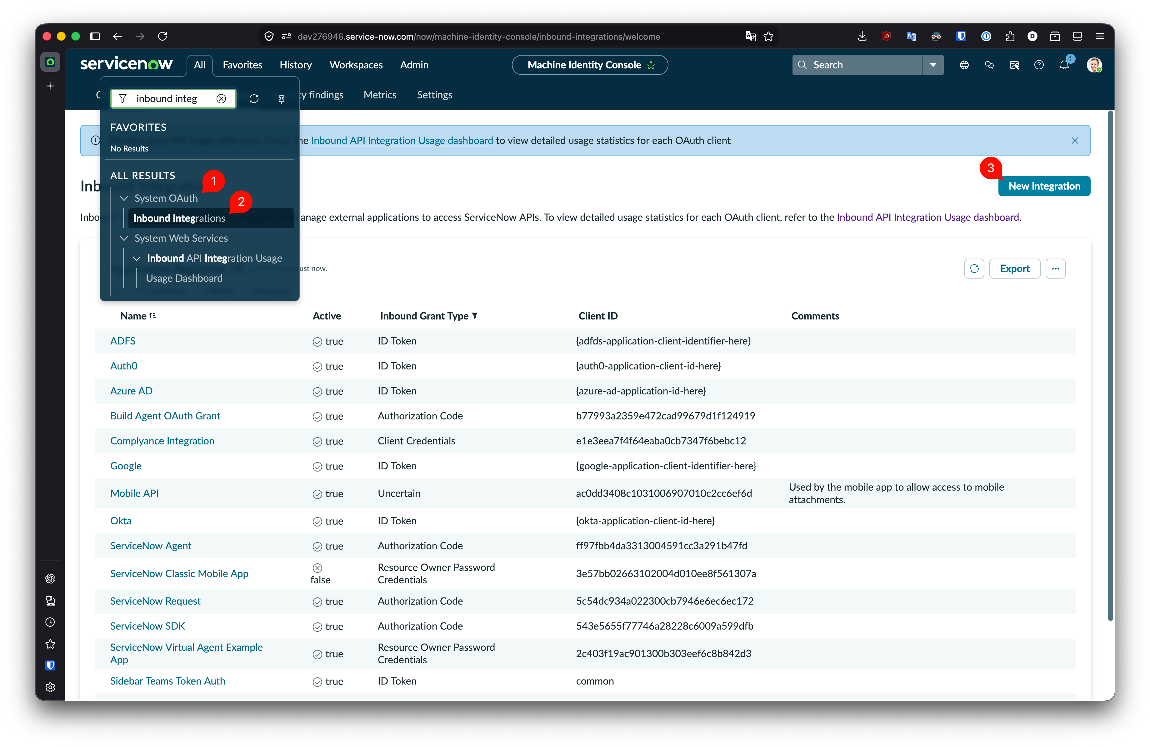Refresh the integrations list

[x=974, y=269]
